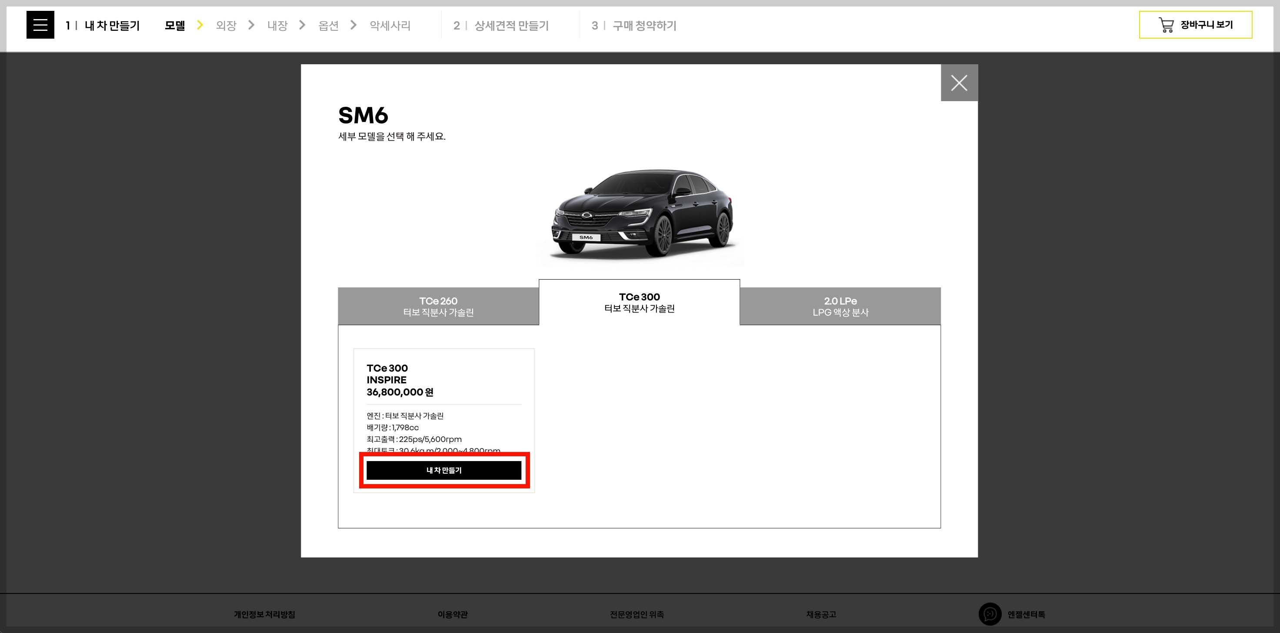Click the yellow chevron after 모델

[x=200, y=25]
